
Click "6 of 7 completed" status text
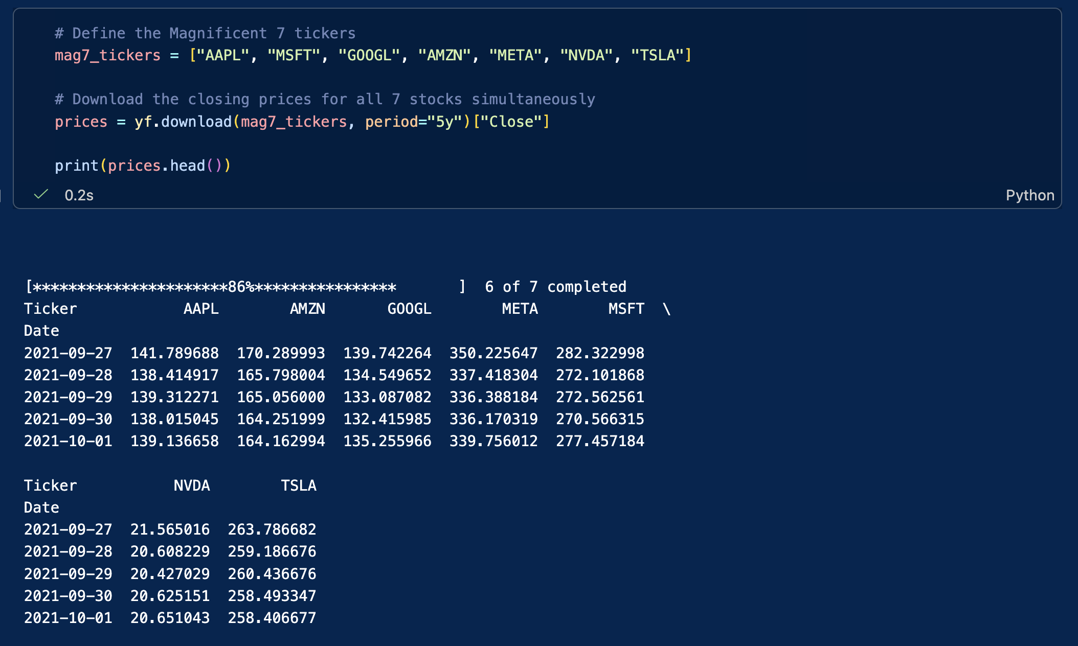point(556,287)
